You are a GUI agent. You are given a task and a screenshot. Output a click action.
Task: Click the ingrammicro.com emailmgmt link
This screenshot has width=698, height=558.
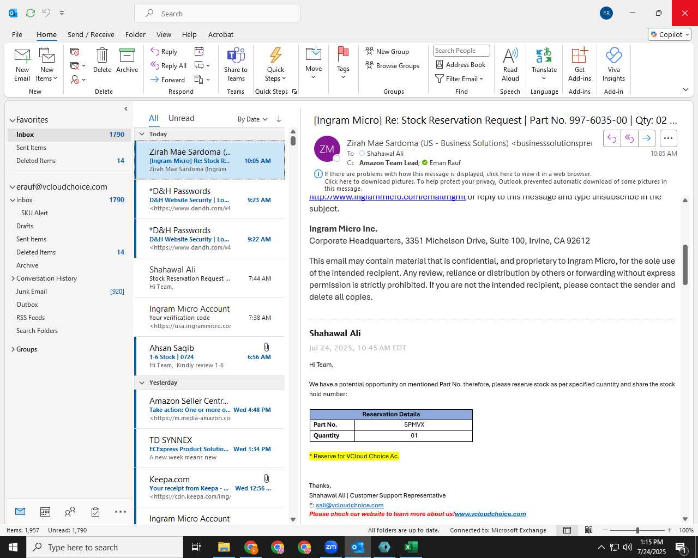coord(387,197)
